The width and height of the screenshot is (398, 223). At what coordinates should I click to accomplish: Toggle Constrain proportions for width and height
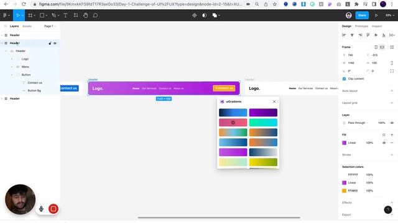[392, 63]
